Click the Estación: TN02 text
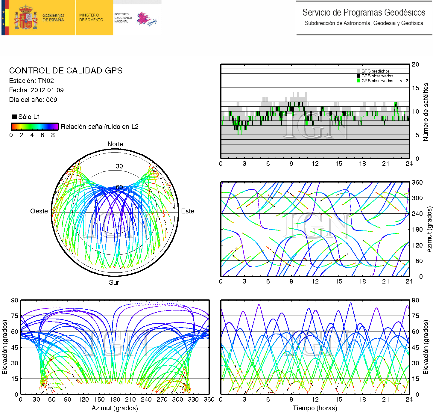 31,81
